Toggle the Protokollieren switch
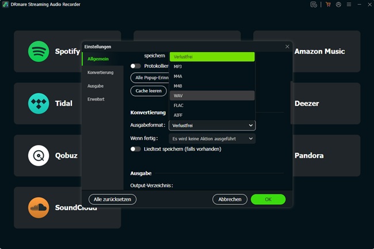Image resolution: width=374 pixels, height=249 pixels. click(136, 66)
